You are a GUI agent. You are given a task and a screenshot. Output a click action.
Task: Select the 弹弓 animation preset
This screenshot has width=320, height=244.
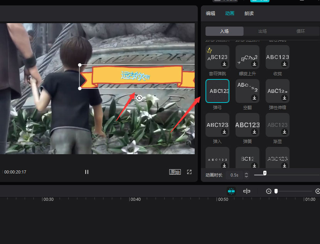(x=217, y=91)
